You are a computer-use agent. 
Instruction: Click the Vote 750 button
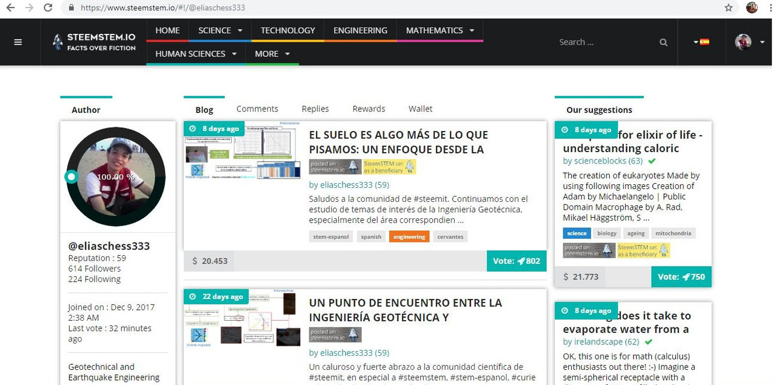coord(681,276)
